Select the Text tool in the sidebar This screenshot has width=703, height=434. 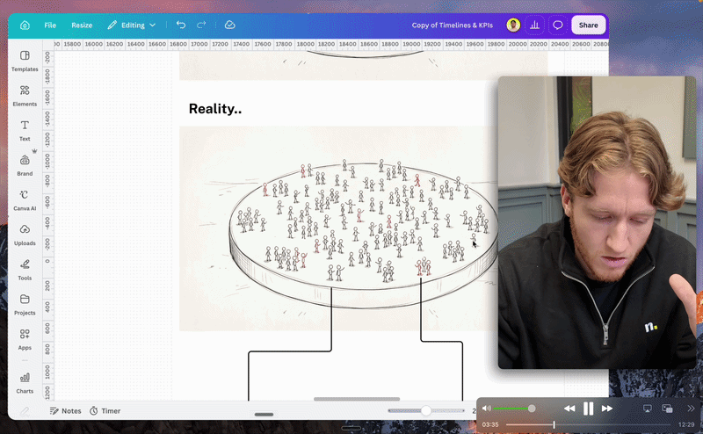point(25,131)
